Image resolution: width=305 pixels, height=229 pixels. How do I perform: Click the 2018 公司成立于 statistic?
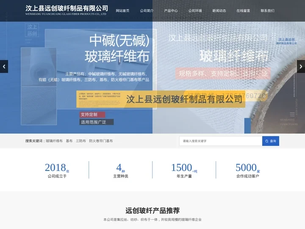coord(57,170)
